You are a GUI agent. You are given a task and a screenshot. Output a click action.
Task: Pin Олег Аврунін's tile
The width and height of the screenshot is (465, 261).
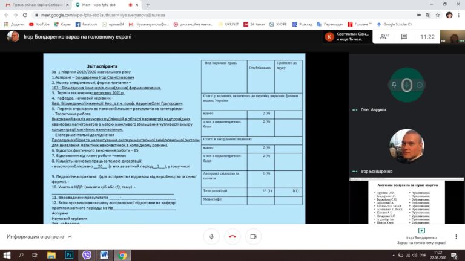tap(394, 85)
